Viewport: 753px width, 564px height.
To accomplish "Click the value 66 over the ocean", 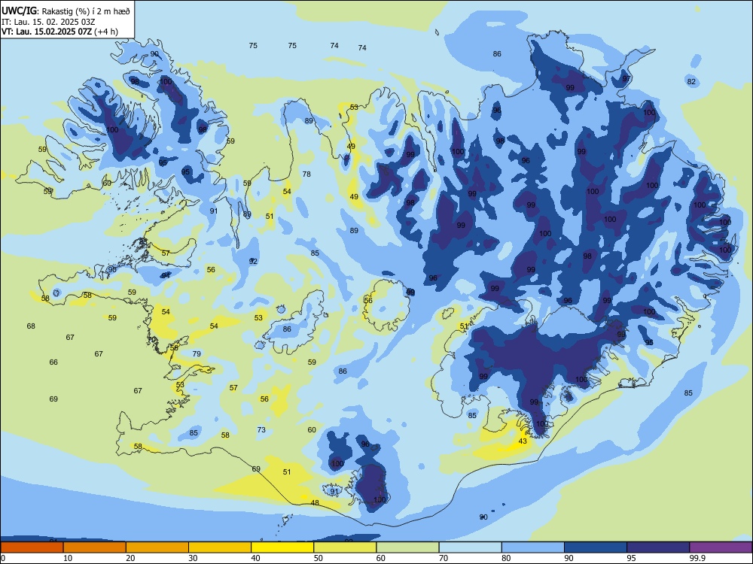I will coord(53,362).
